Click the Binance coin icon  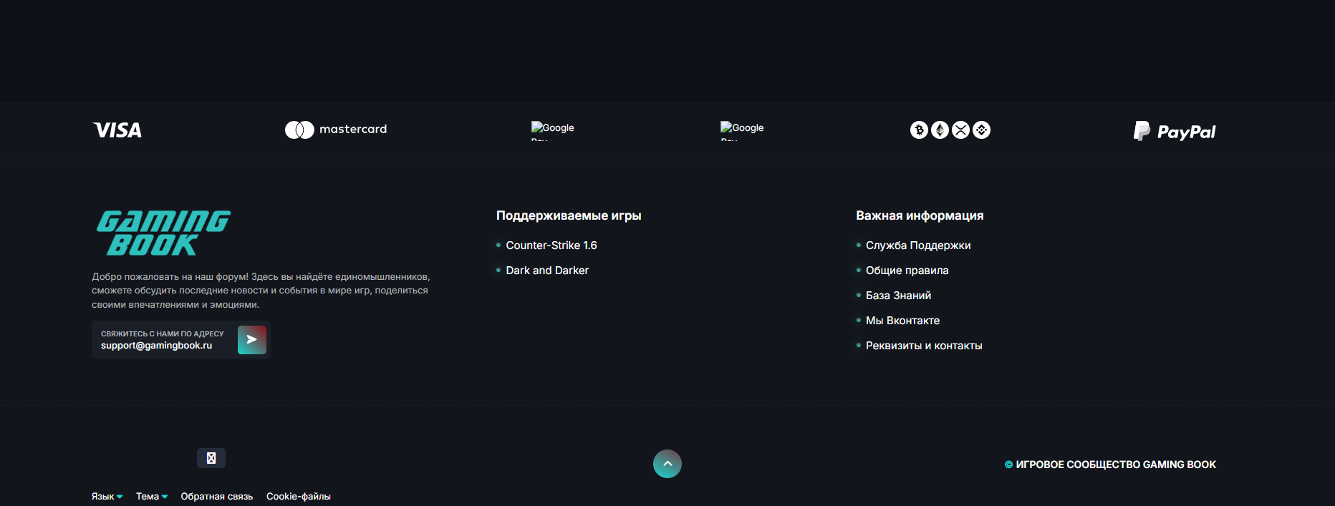coord(981,130)
